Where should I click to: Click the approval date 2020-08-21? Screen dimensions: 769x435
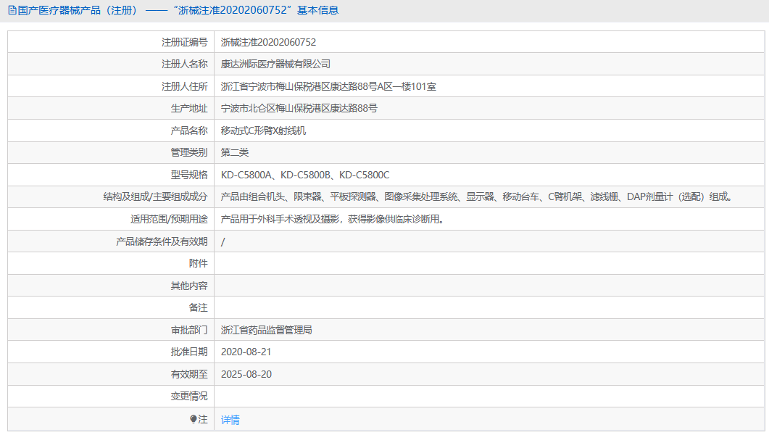(x=246, y=352)
